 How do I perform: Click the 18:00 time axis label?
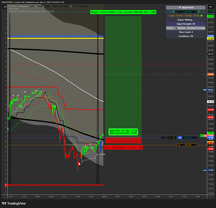104,196
